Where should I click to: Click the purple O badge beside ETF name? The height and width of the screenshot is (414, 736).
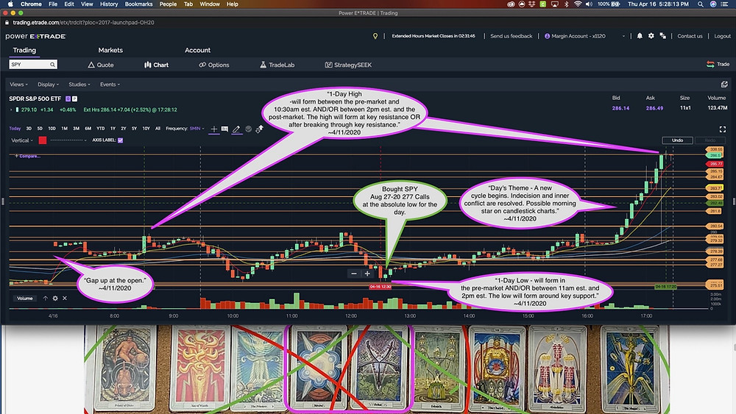(68, 99)
